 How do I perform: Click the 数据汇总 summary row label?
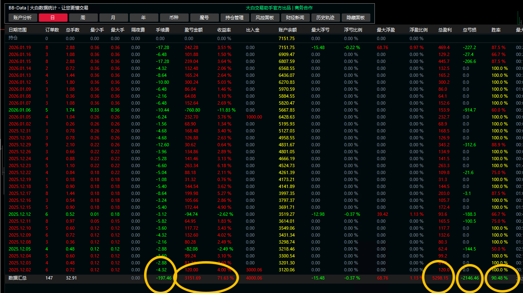(18, 278)
